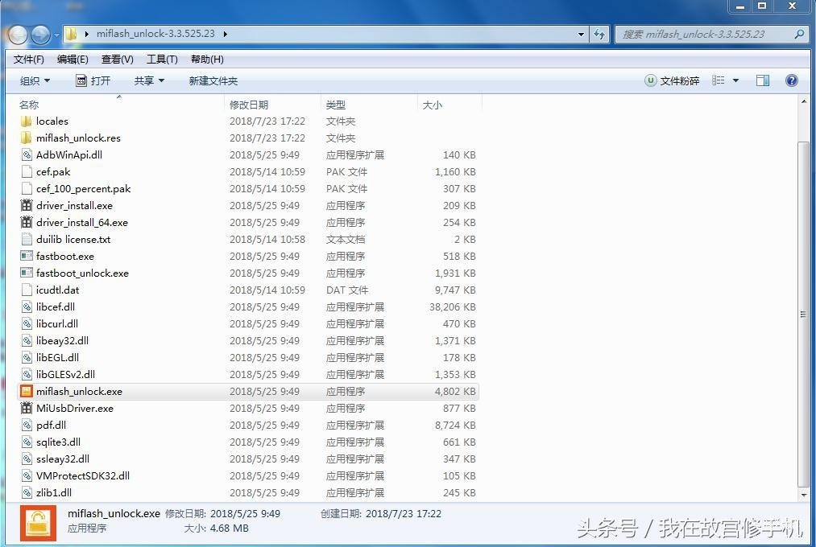Click the AdbWinApi.dll file icon
Screen dimensions: 816x547
click(27, 155)
